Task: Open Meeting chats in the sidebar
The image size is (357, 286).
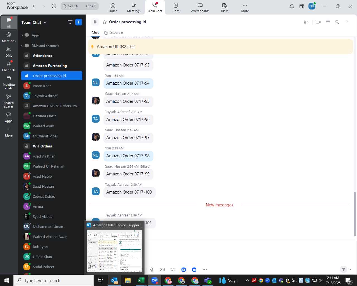Action: point(9,83)
